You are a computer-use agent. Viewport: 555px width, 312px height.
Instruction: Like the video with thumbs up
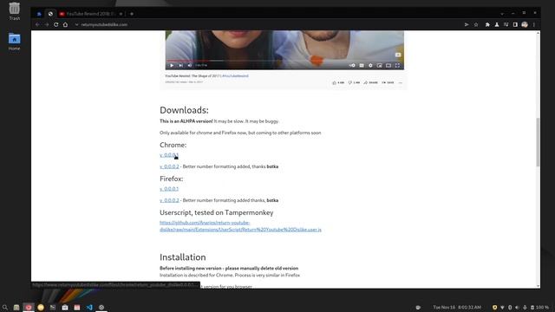click(x=338, y=82)
